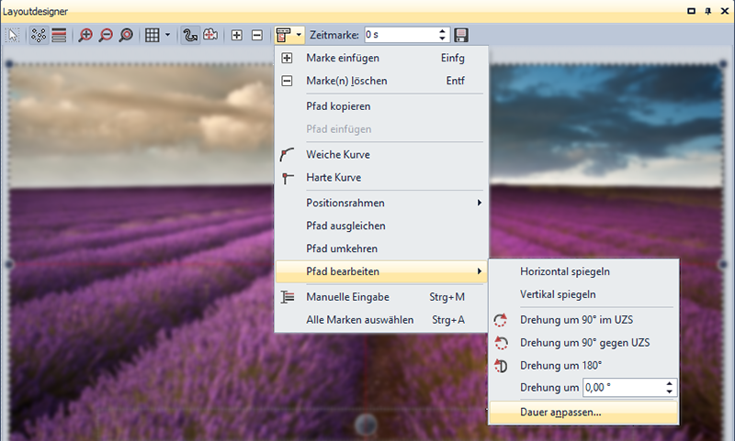Add a marker with toolbar plus button
Image resolution: width=735 pixels, height=441 pixels.
tap(237, 35)
